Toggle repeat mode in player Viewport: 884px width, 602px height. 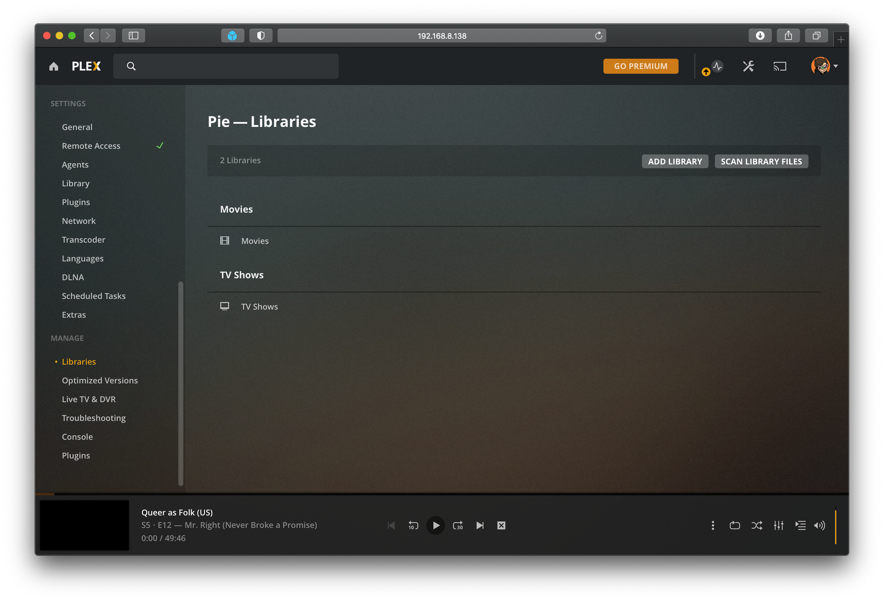735,525
